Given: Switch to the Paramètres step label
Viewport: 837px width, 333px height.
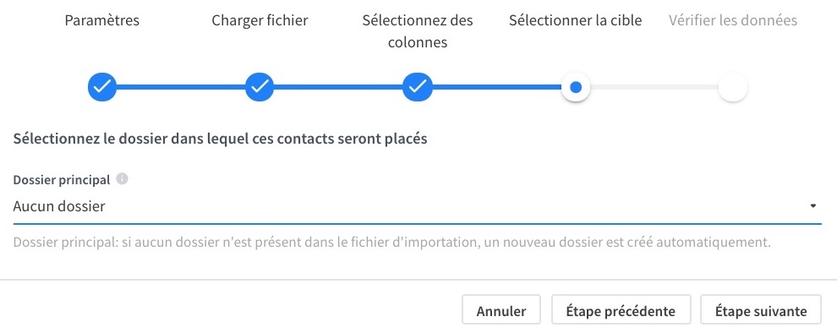Looking at the screenshot, I should click(102, 21).
